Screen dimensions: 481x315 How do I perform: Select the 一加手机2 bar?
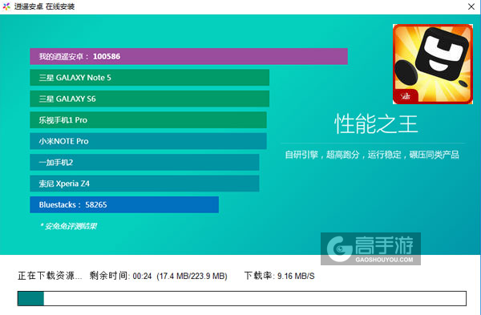click(144, 162)
